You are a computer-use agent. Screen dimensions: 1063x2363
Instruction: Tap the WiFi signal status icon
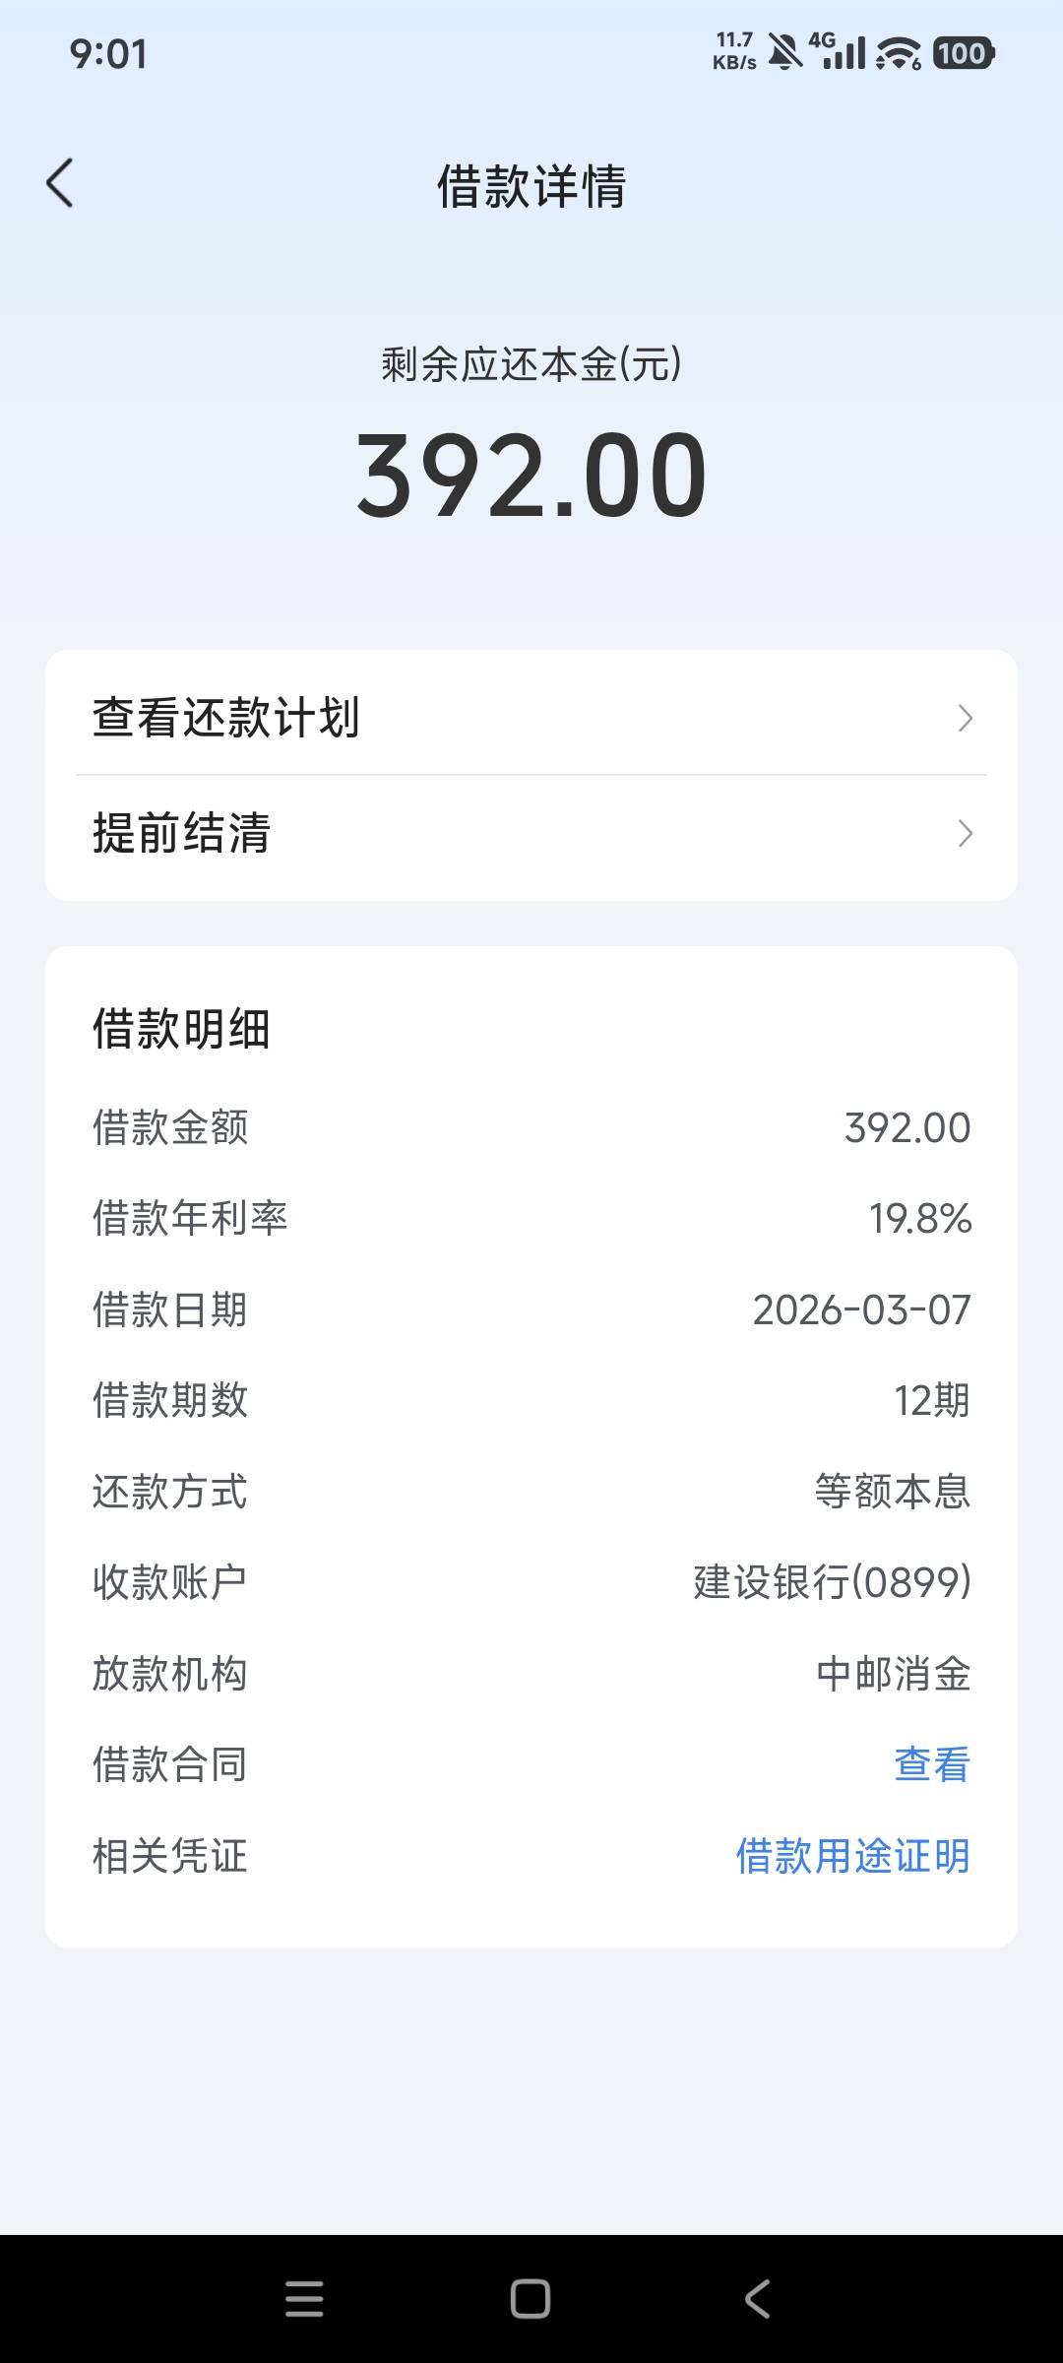pos(899,53)
